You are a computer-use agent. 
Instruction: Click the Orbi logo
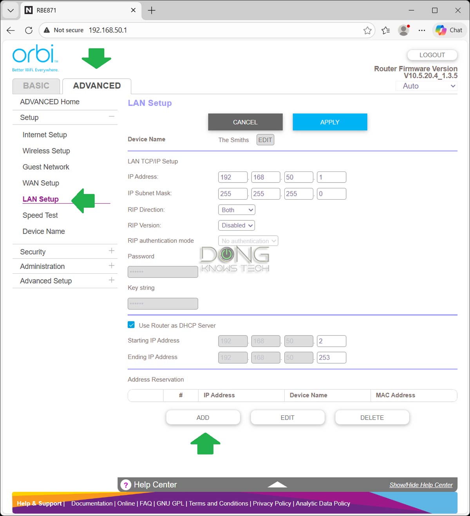point(34,55)
